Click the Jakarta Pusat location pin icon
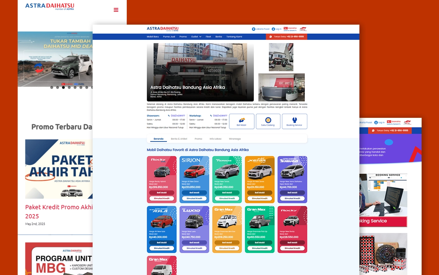The height and width of the screenshot is (275, 439). pos(254,29)
